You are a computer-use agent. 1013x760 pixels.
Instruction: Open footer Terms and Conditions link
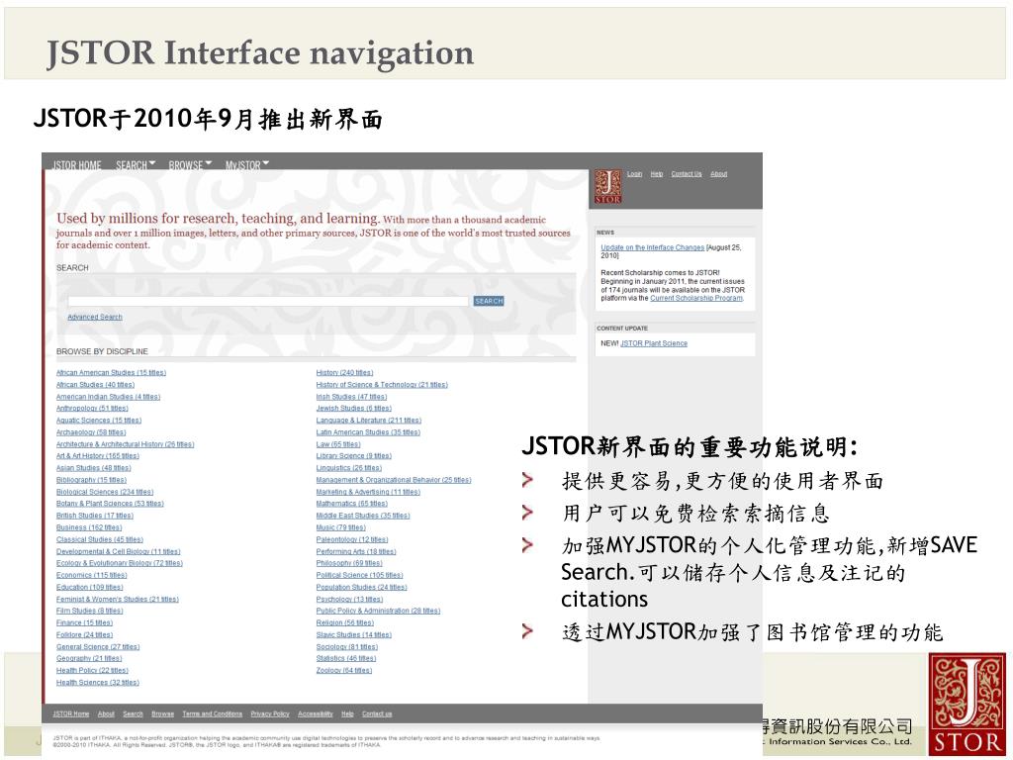pyautogui.click(x=212, y=714)
